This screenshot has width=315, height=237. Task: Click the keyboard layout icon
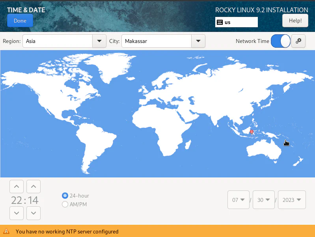point(220,22)
